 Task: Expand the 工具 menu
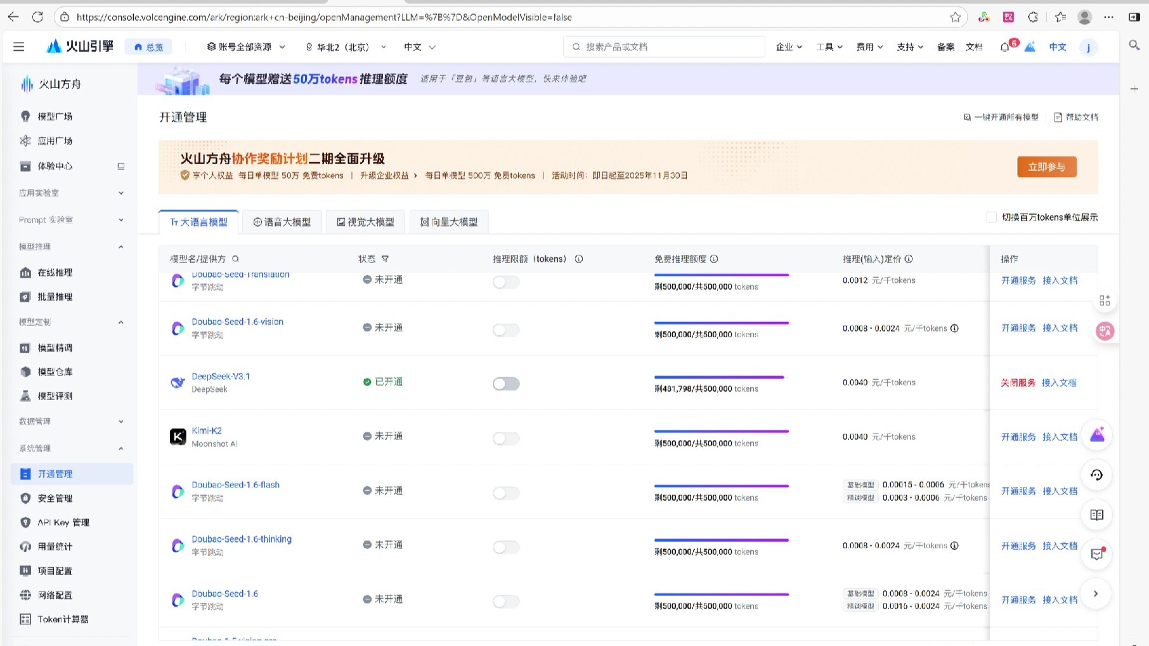(829, 47)
